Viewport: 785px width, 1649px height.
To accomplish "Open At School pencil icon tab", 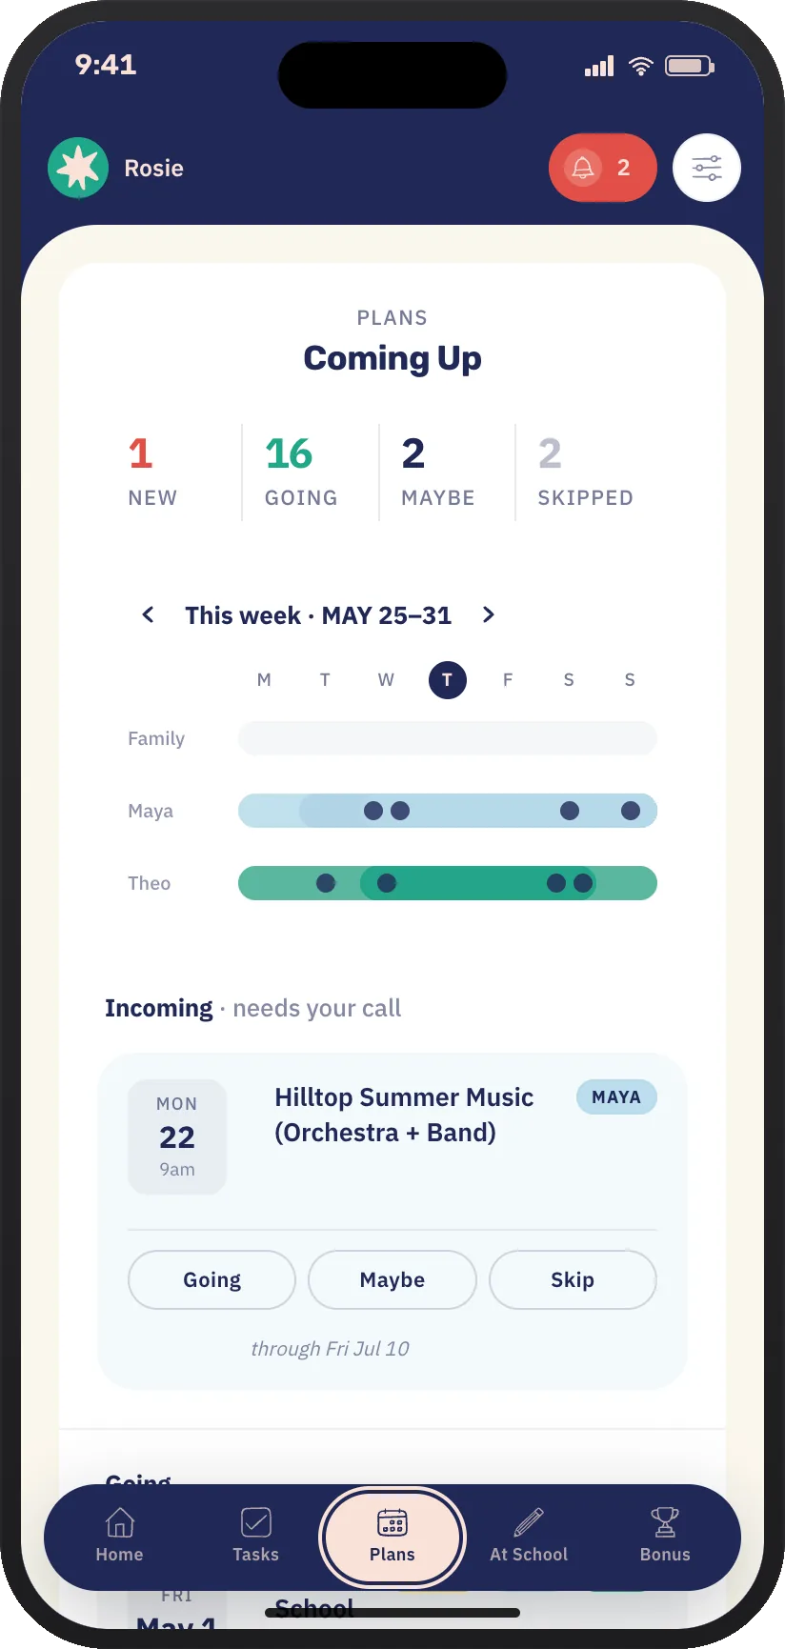I will pyautogui.click(x=529, y=1535).
